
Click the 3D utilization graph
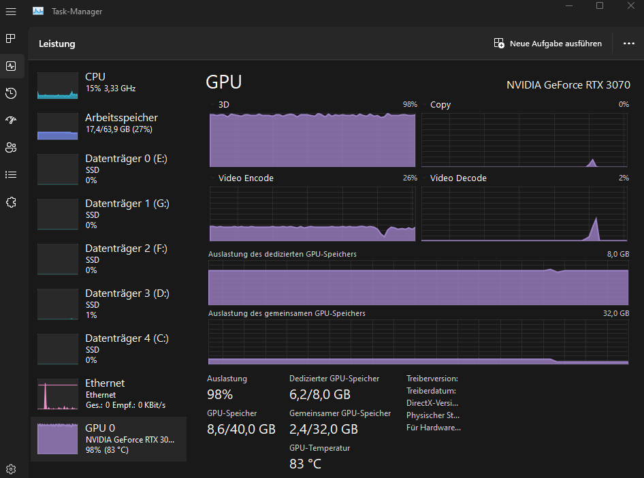pyautogui.click(x=312, y=140)
